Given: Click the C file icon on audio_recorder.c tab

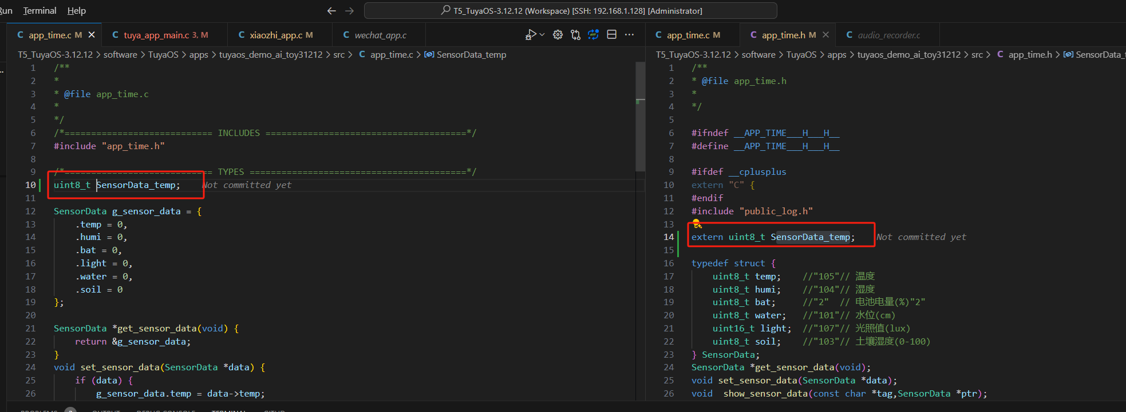Looking at the screenshot, I should 849,35.
